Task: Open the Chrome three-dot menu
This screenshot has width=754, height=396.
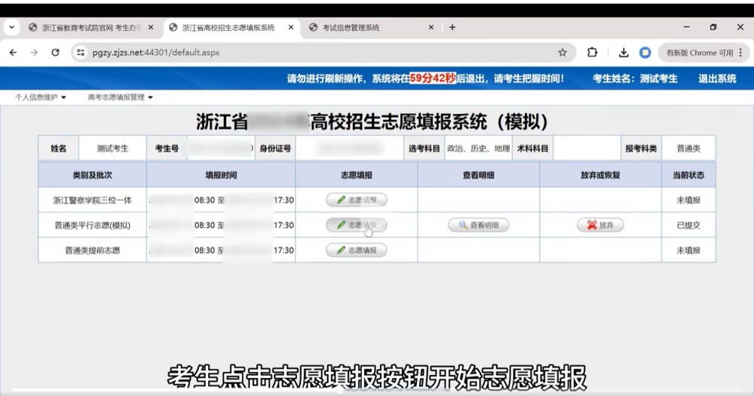Action: click(740, 53)
